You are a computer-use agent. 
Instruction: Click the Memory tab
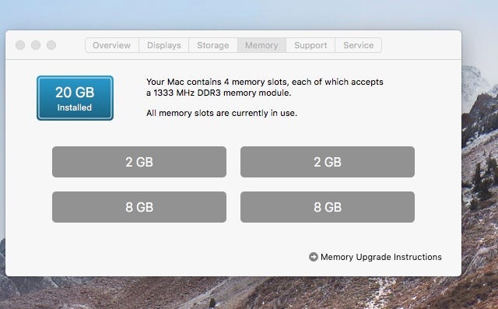261,45
